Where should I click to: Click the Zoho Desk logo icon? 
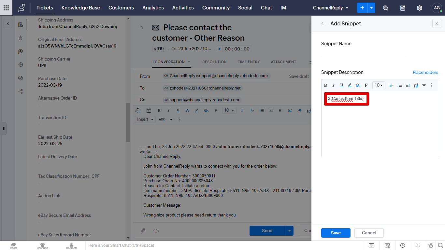point(22,8)
